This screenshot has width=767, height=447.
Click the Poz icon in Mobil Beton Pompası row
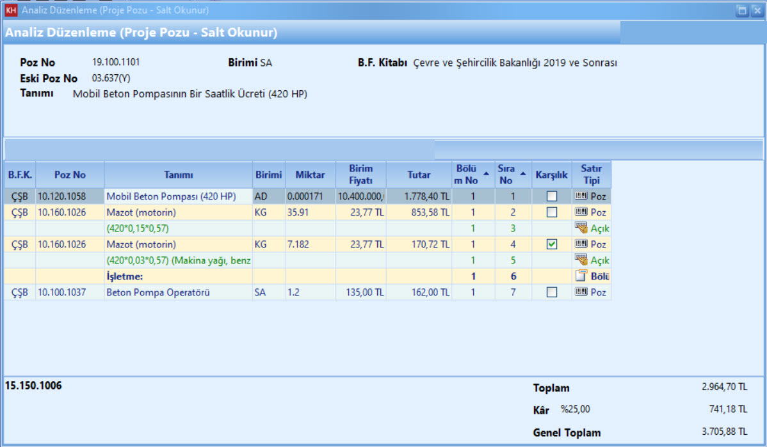[x=581, y=196]
